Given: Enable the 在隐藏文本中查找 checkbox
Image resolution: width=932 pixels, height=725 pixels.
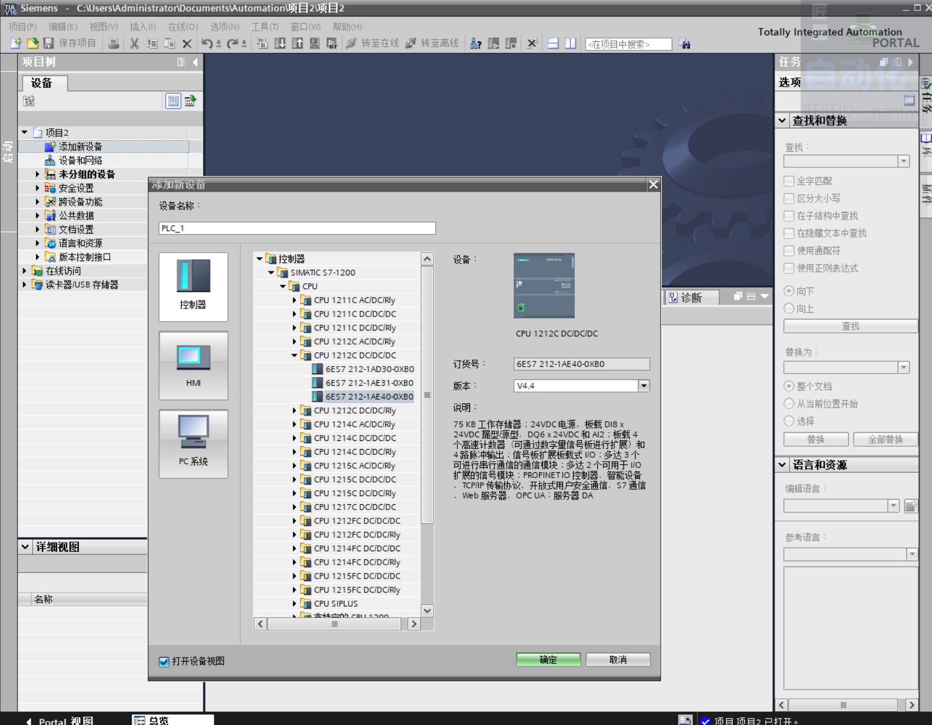Looking at the screenshot, I should [x=789, y=234].
